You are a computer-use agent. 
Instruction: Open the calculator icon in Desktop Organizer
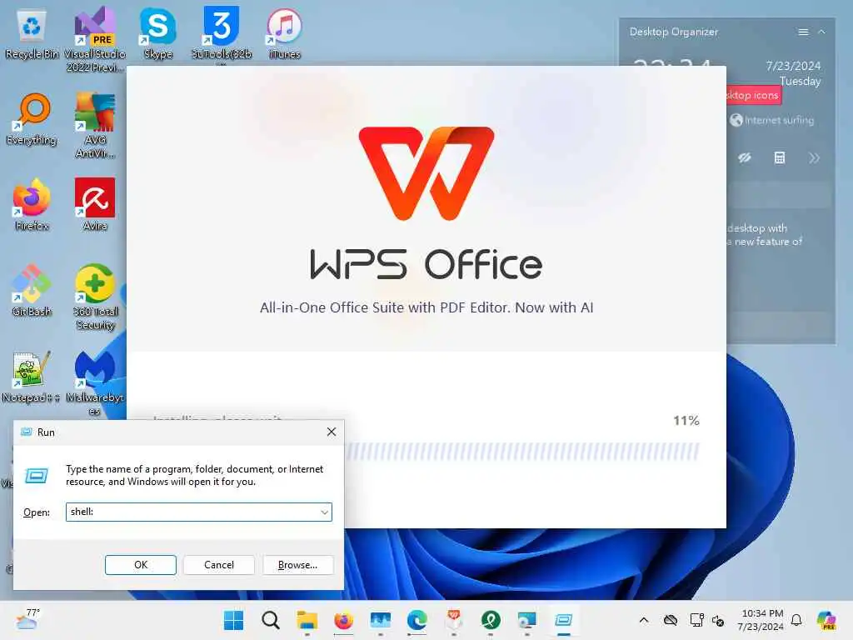780,157
